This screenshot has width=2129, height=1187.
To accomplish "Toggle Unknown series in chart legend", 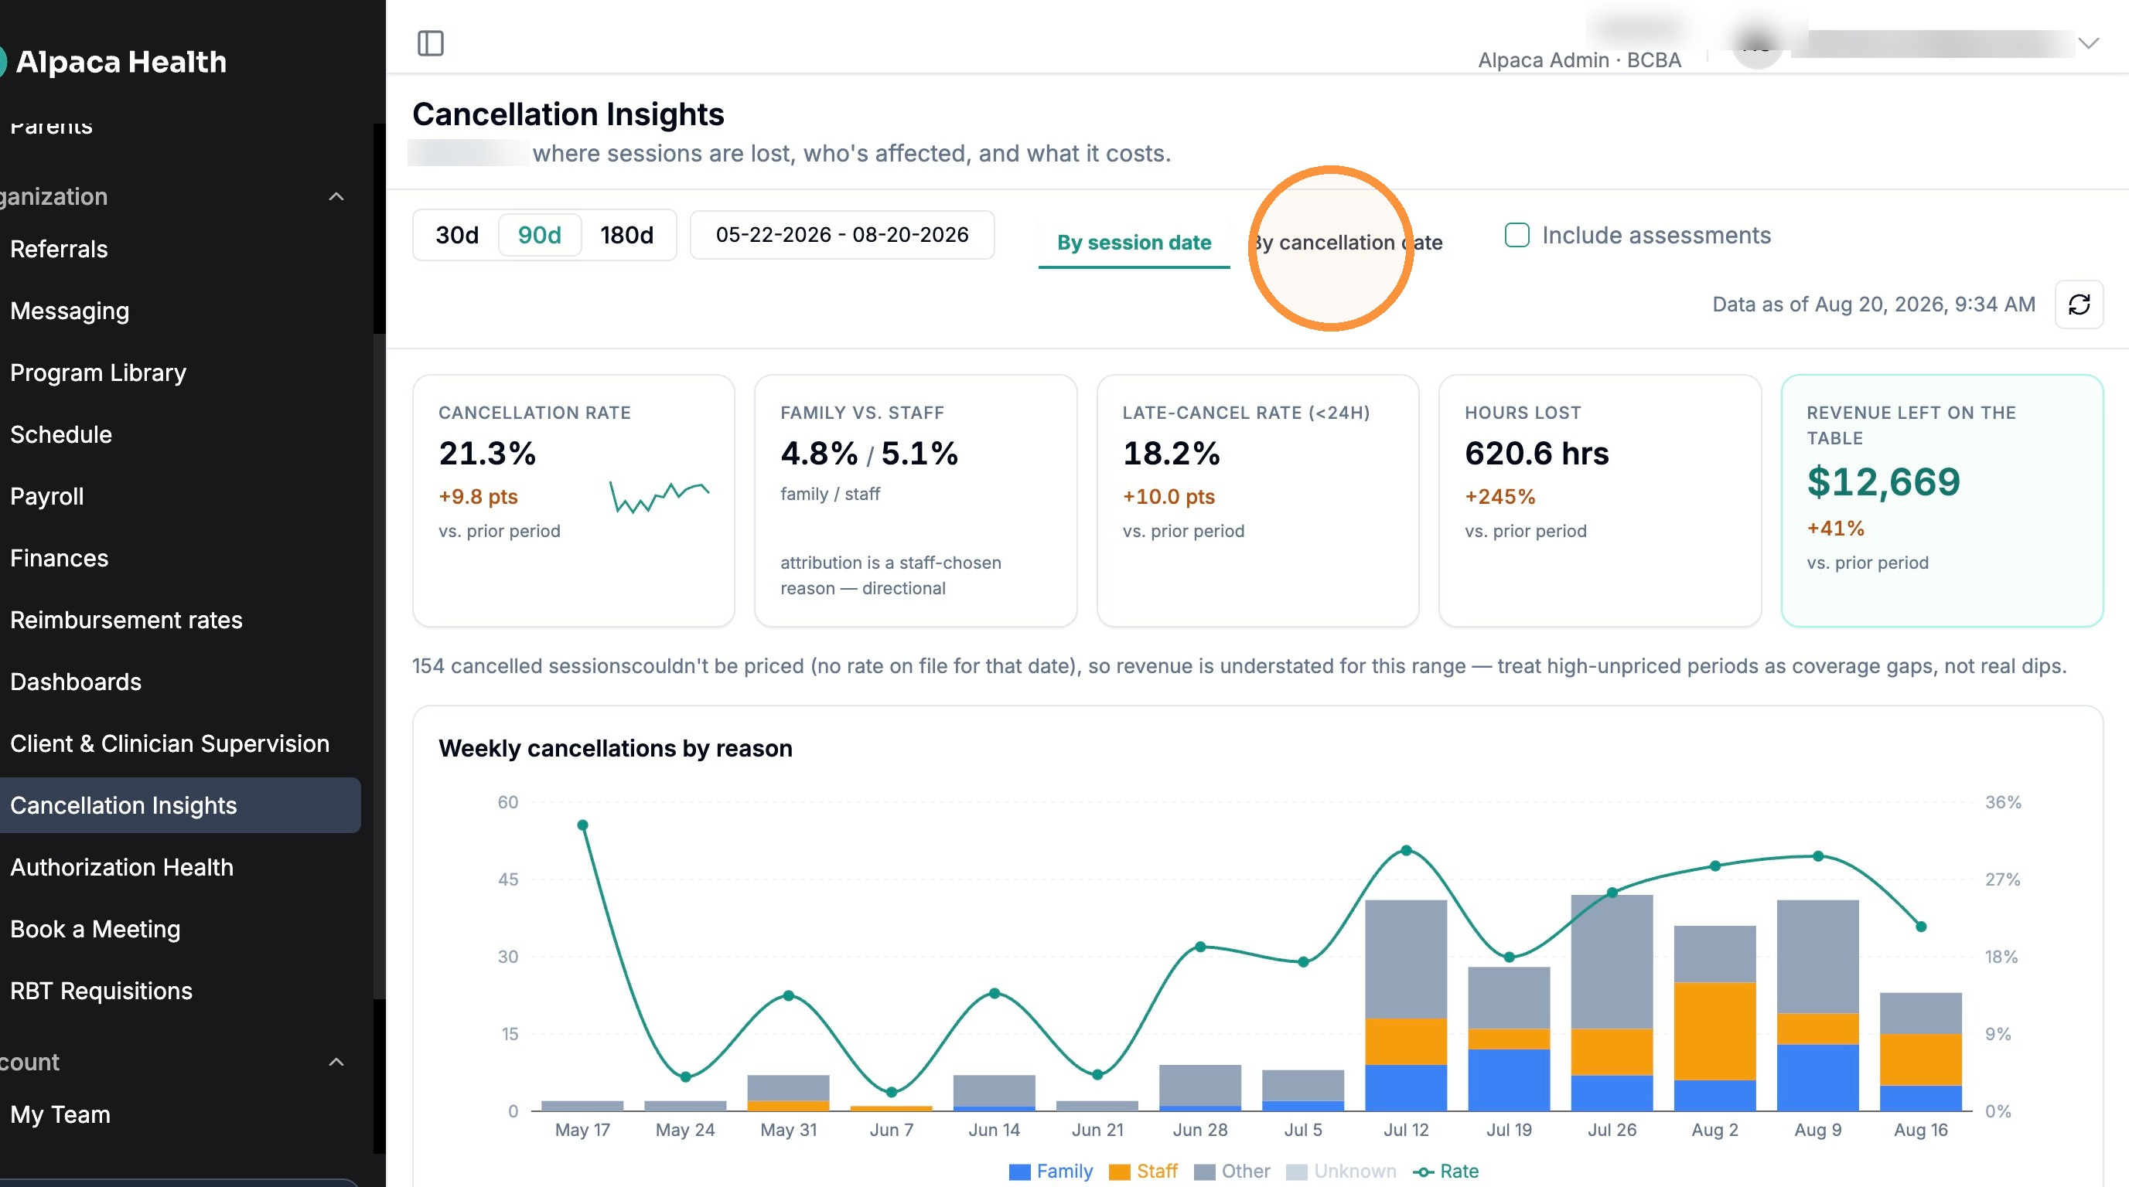I will [1342, 1172].
